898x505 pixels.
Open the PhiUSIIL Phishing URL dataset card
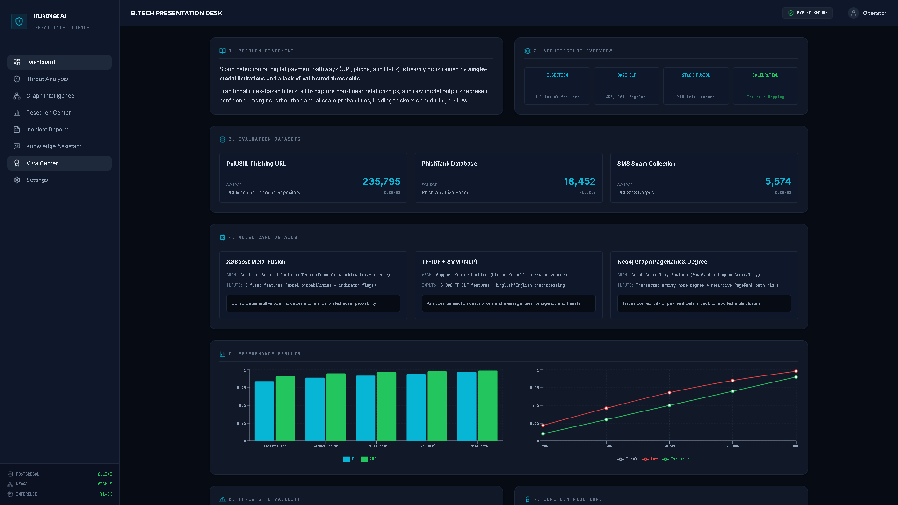tap(313, 178)
